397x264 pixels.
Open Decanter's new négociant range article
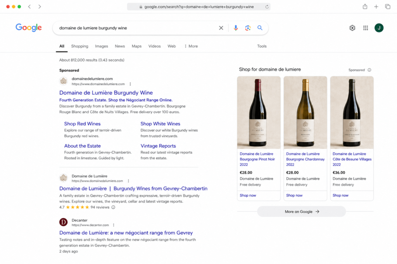(x=126, y=233)
